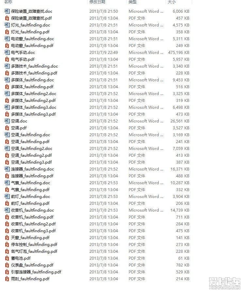Sort files by 名称 column header

pyautogui.click(x=8, y=2)
